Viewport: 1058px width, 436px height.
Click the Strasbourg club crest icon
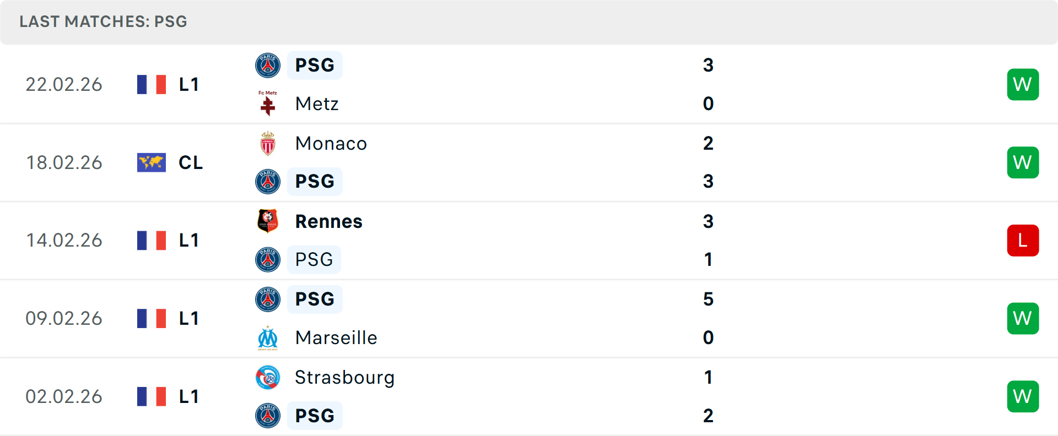click(268, 378)
